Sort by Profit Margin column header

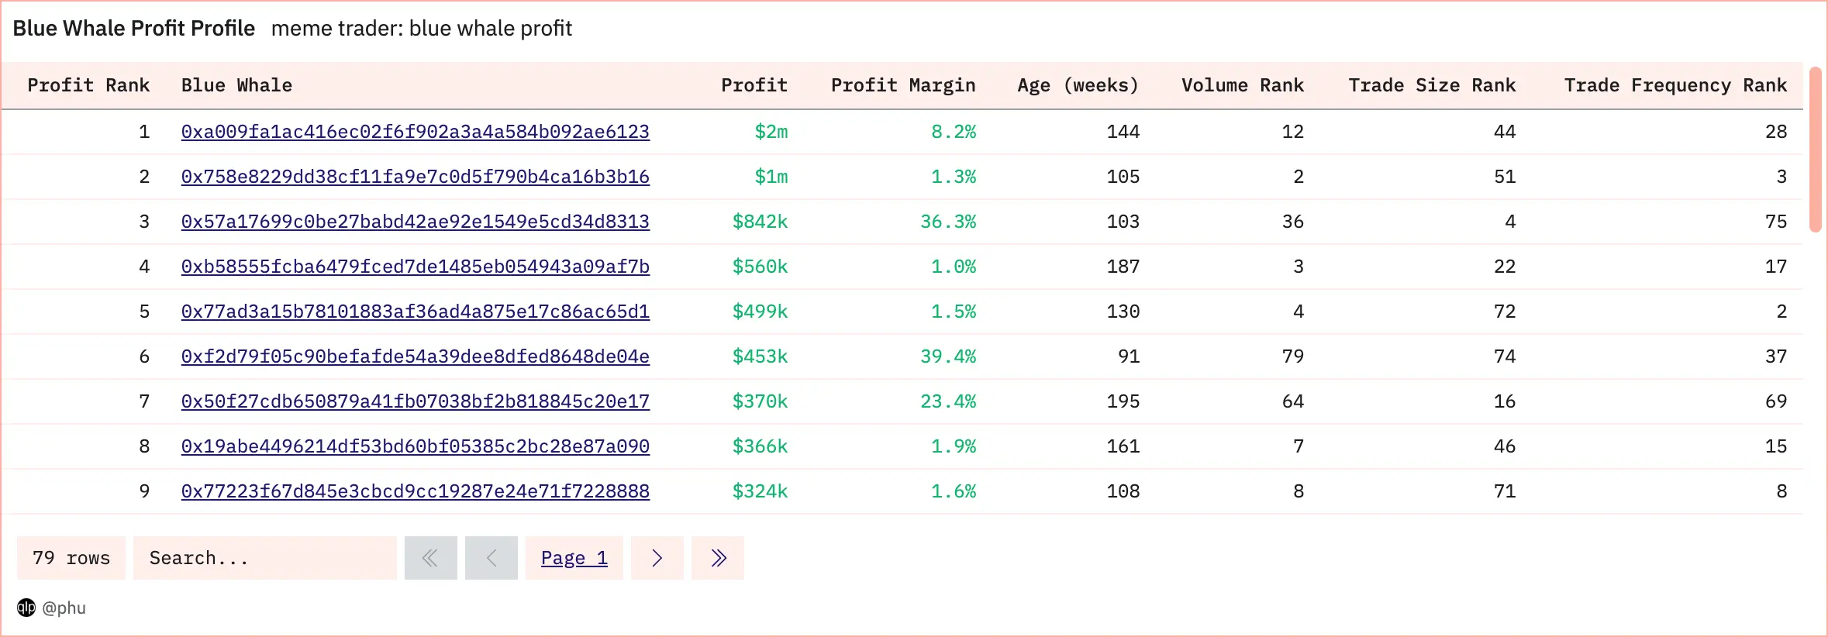point(902,85)
